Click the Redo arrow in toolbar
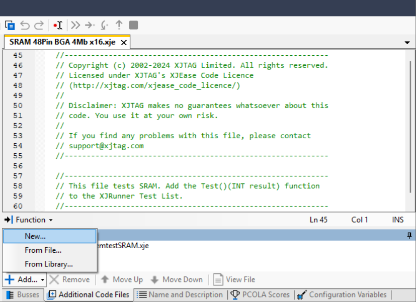The image size is (416, 302). click(39, 25)
